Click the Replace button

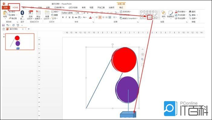[193, 15]
